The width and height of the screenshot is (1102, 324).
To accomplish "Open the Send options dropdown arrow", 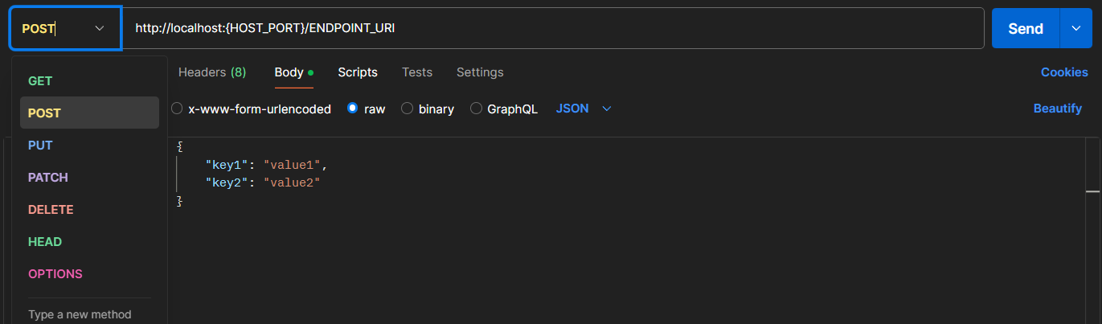I will (x=1076, y=29).
